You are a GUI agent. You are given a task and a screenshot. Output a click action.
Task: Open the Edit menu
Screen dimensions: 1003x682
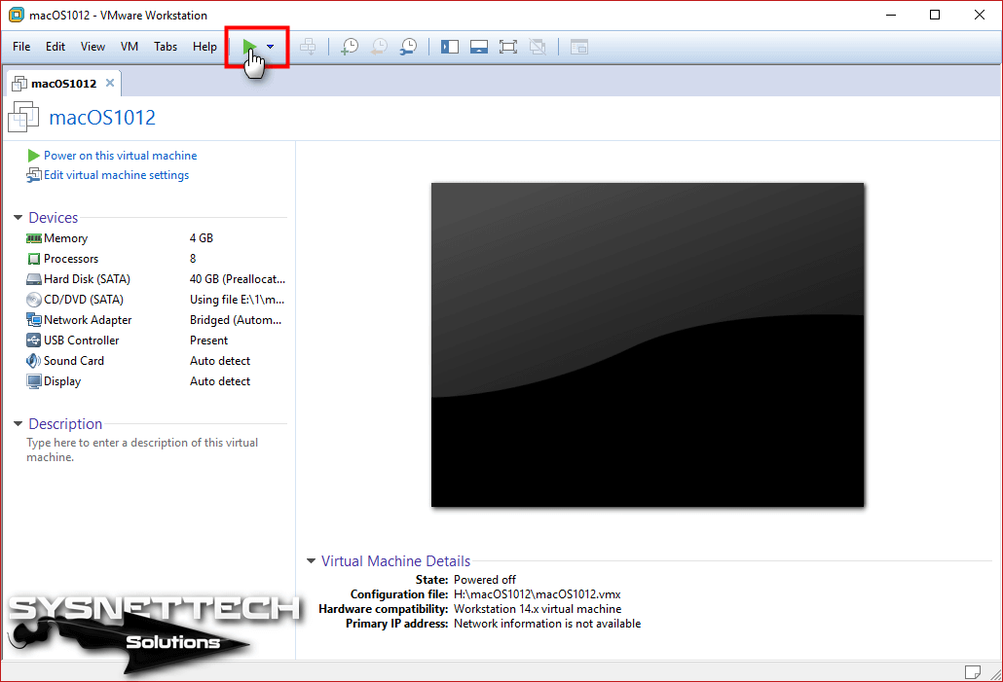click(x=55, y=47)
